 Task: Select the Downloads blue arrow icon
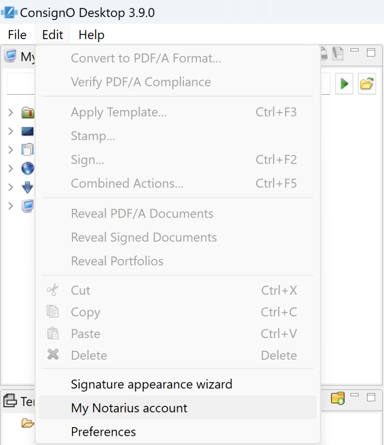27,187
